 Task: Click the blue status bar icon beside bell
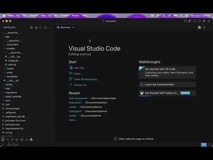[x=204, y=144]
